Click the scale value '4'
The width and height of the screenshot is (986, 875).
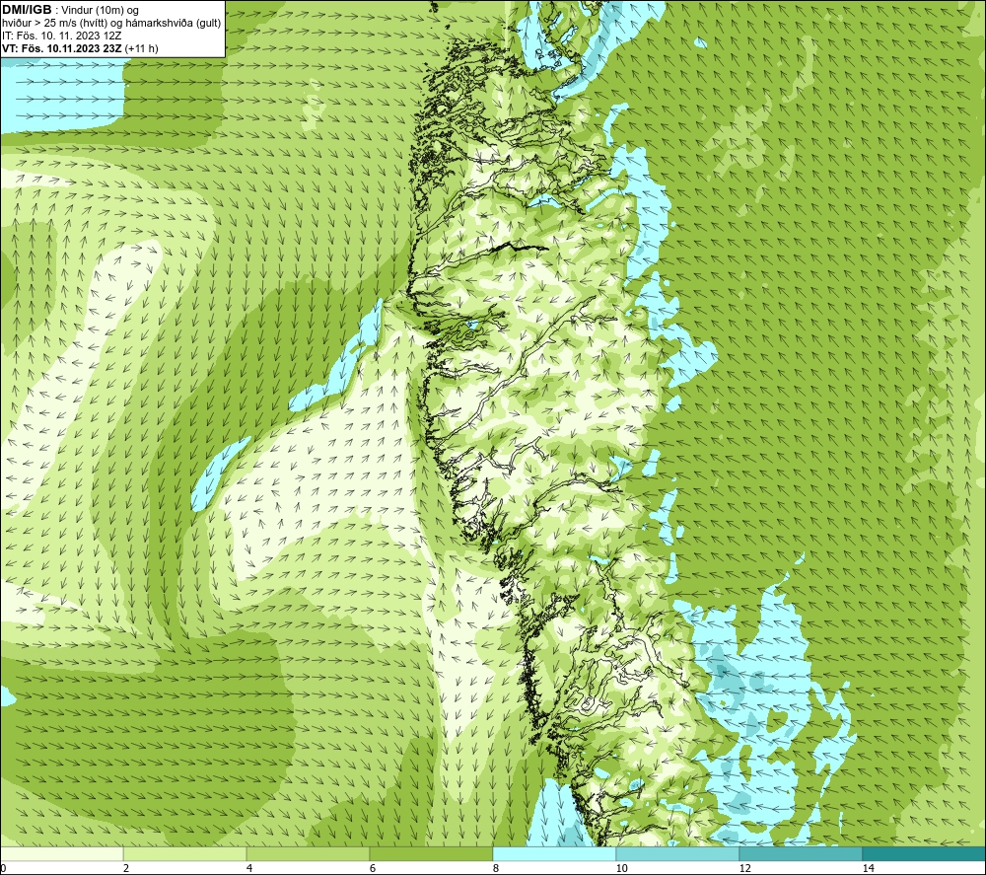click(249, 868)
